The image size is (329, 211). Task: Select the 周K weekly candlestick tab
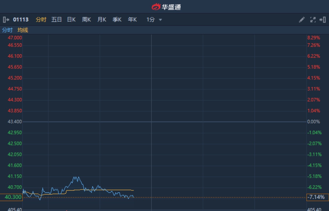(87, 20)
